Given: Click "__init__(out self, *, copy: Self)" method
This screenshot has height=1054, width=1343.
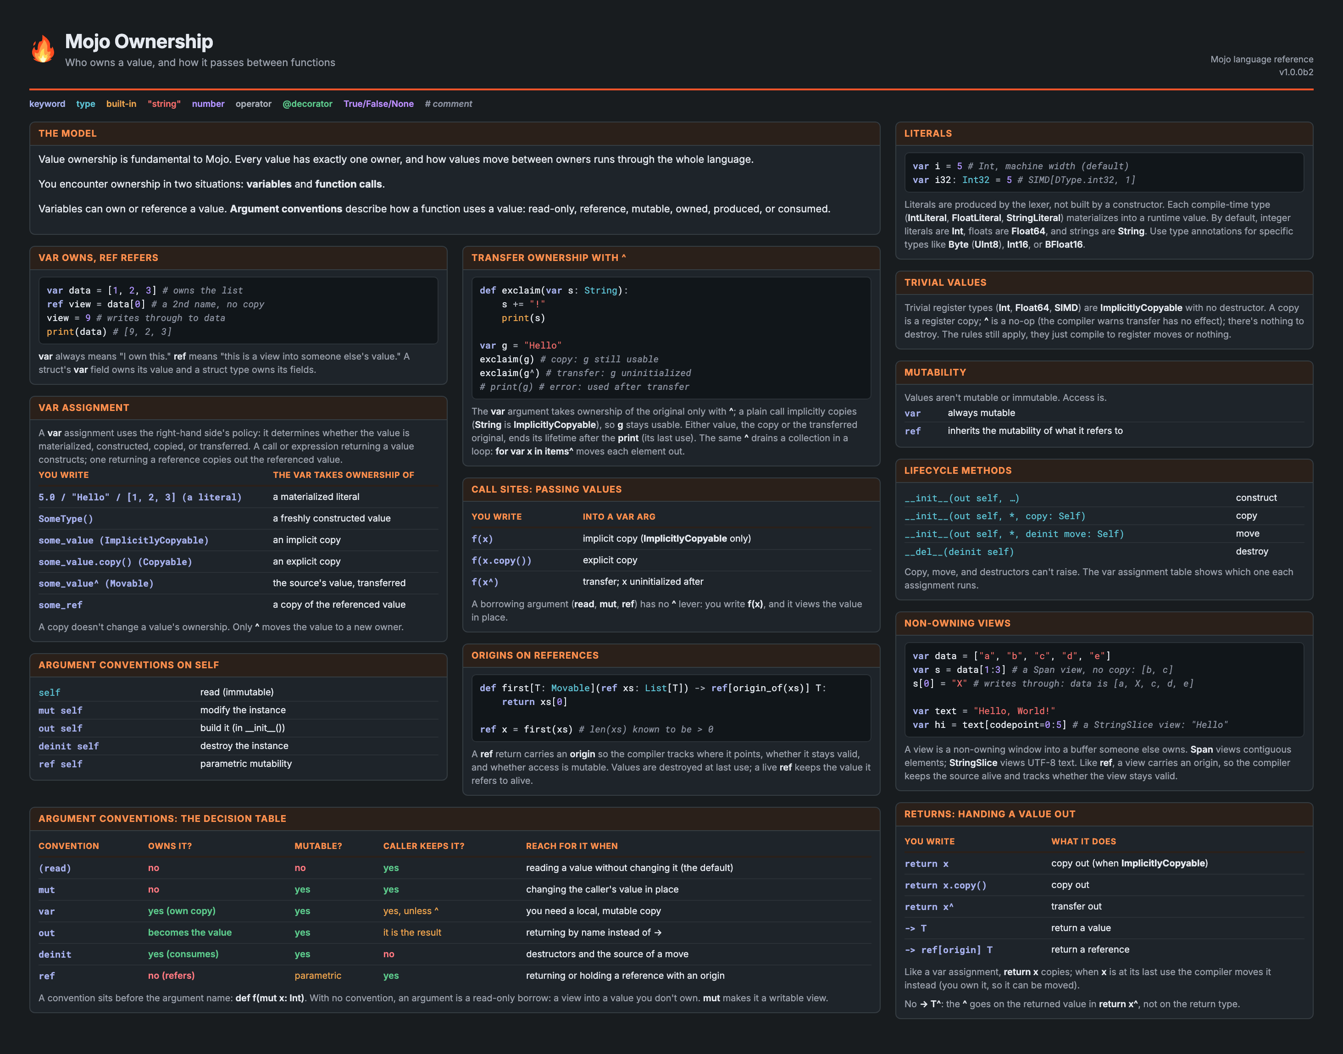Looking at the screenshot, I should pyautogui.click(x=994, y=516).
